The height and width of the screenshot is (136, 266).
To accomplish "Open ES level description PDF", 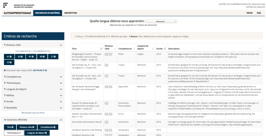I will point(46,70).
